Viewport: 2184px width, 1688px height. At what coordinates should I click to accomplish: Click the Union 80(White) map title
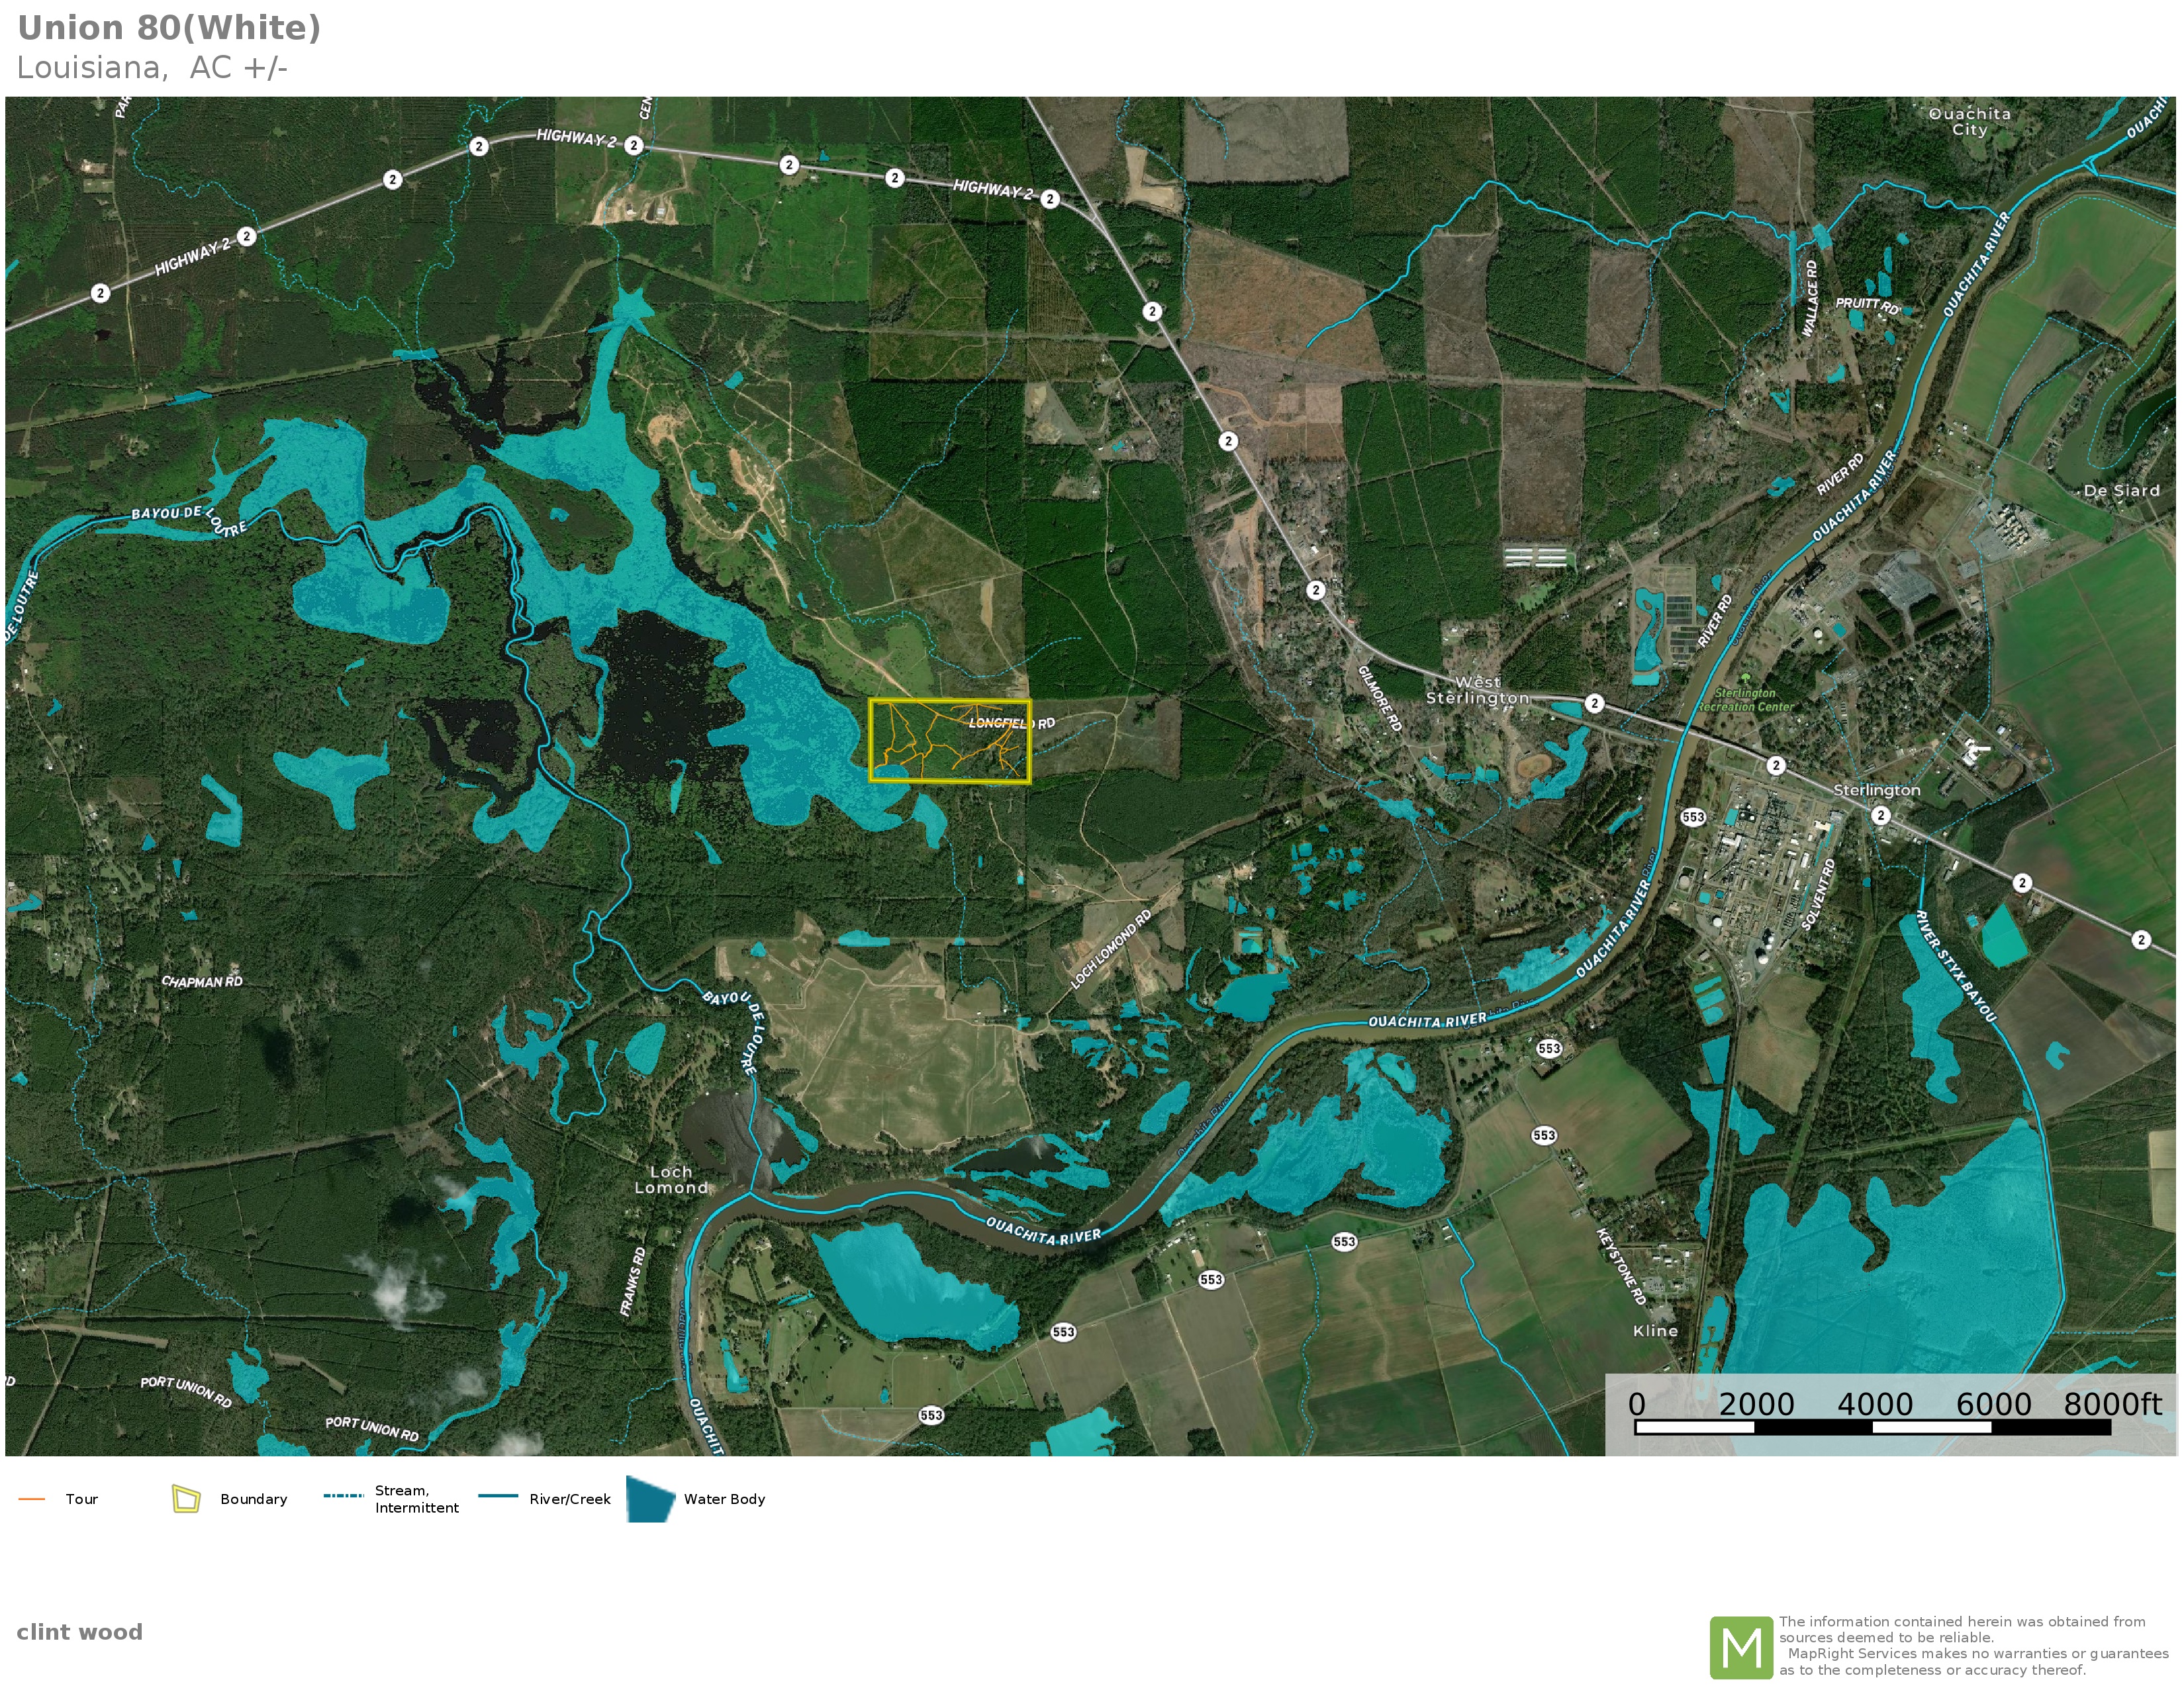[169, 28]
